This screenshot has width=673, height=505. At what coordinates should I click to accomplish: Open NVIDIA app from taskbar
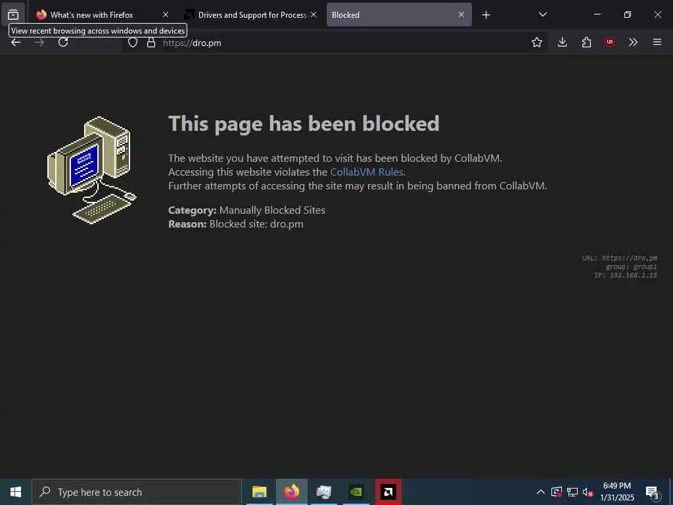click(356, 492)
